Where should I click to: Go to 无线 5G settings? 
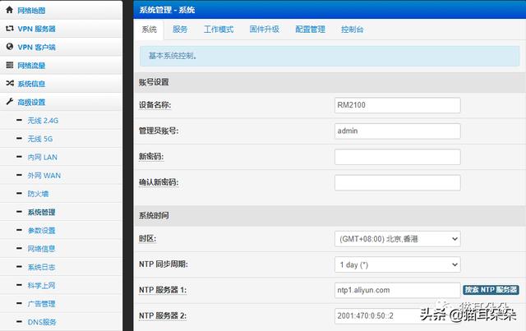point(40,139)
